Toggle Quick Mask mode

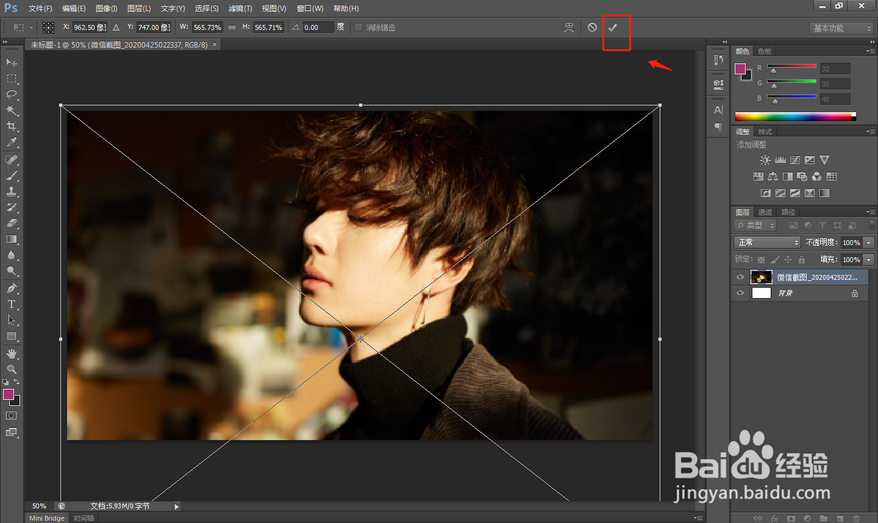point(12,416)
